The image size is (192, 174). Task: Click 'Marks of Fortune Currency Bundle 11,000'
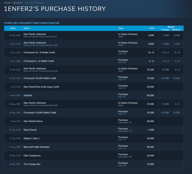pyautogui.click(x=41, y=45)
